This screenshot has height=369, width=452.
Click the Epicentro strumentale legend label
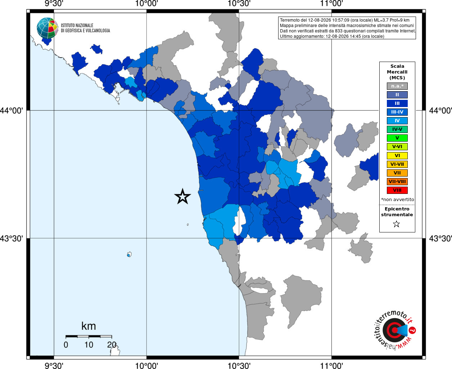397,212
